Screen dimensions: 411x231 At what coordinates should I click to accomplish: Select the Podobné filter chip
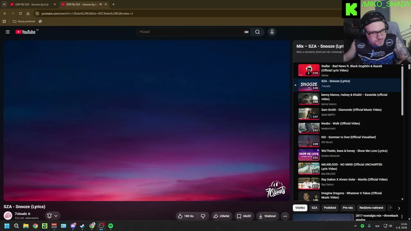pos(330,208)
